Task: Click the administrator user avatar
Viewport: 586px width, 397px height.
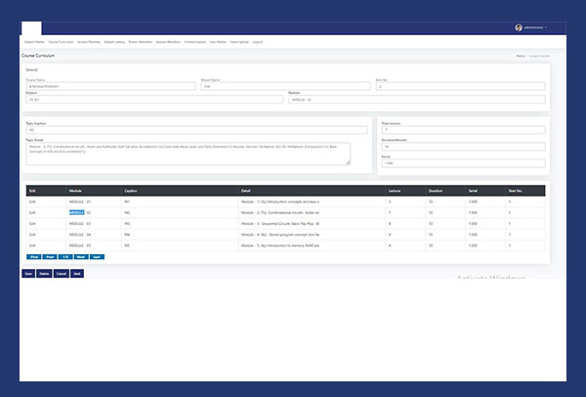Action: [x=519, y=27]
